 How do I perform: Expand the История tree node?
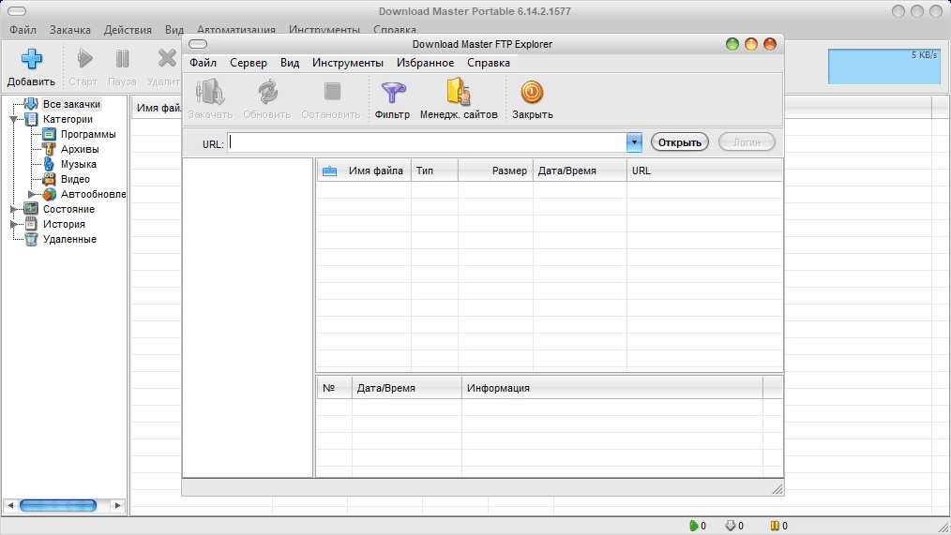point(13,224)
